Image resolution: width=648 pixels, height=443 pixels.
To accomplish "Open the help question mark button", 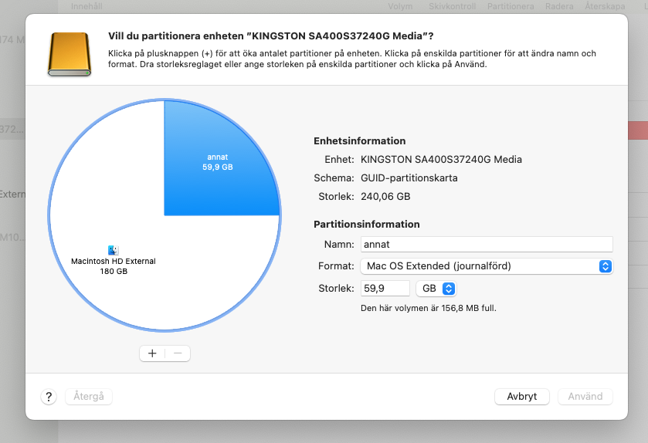I will pos(49,397).
